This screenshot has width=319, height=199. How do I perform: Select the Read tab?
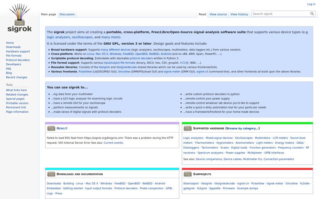(x=202, y=14)
